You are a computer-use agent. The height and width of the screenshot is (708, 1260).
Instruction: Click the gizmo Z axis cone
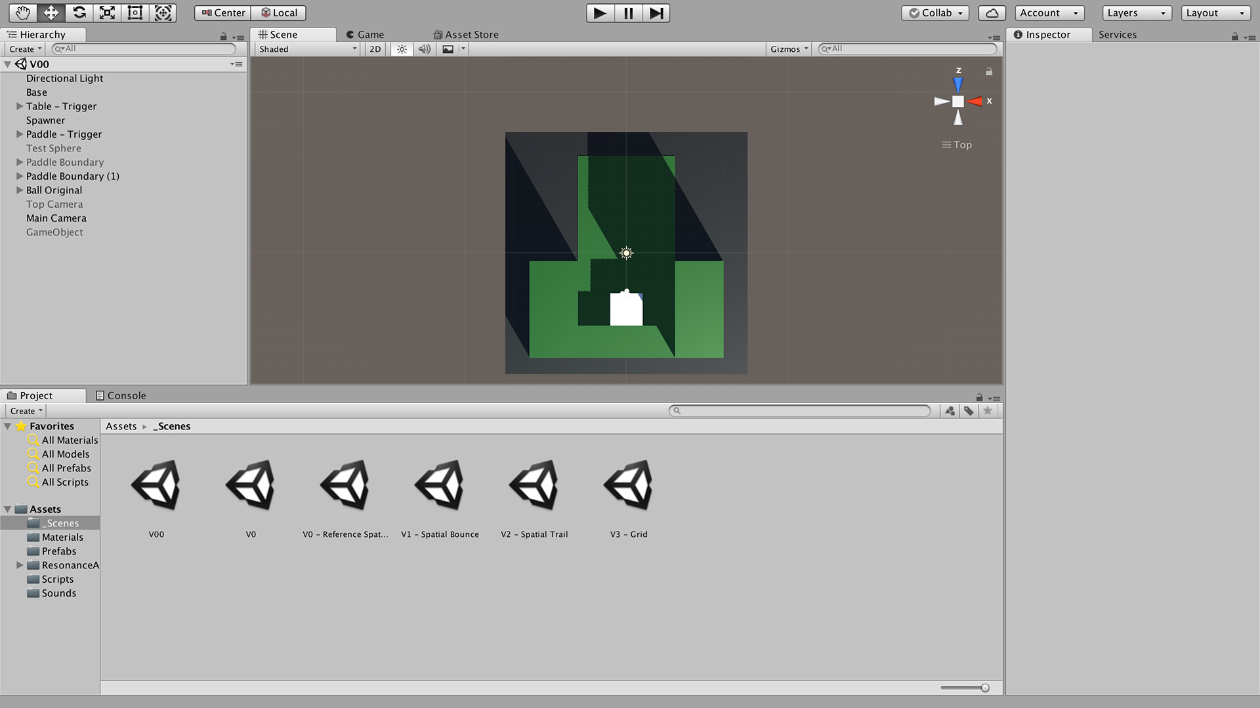pyautogui.click(x=958, y=84)
